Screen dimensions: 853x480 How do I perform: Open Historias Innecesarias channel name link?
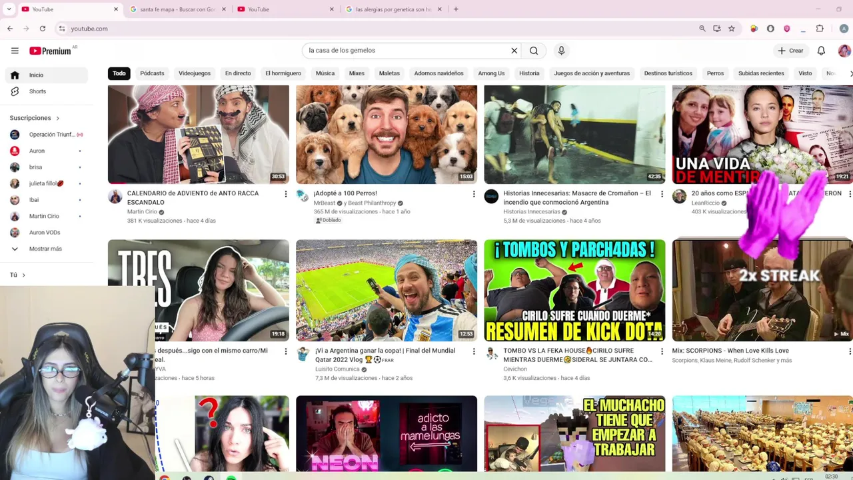pos(532,212)
